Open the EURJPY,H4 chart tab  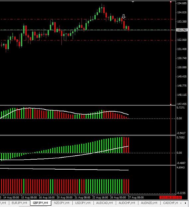[19, 203]
